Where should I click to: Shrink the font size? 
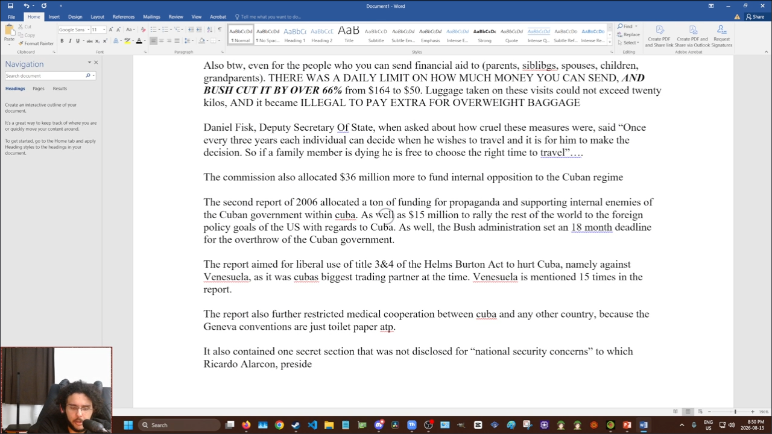tap(118, 30)
